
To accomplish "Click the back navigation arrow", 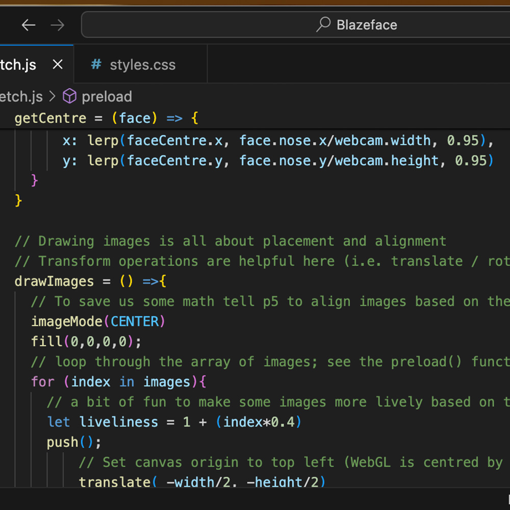I will pos(29,24).
